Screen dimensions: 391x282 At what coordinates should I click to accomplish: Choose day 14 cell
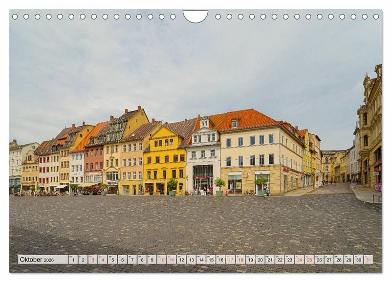(201, 260)
